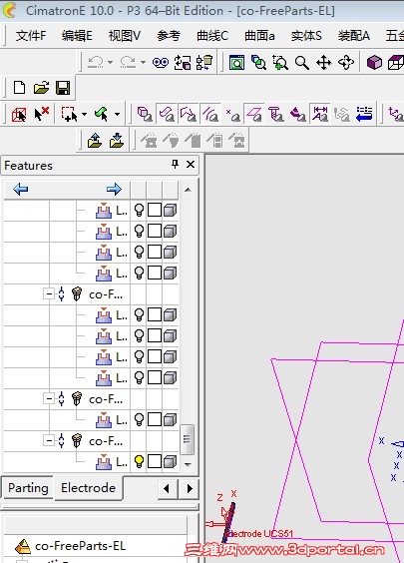Open the 曲面a menu
Image resolution: width=404 pixels, height=563 pixels.
click(259, 36)
